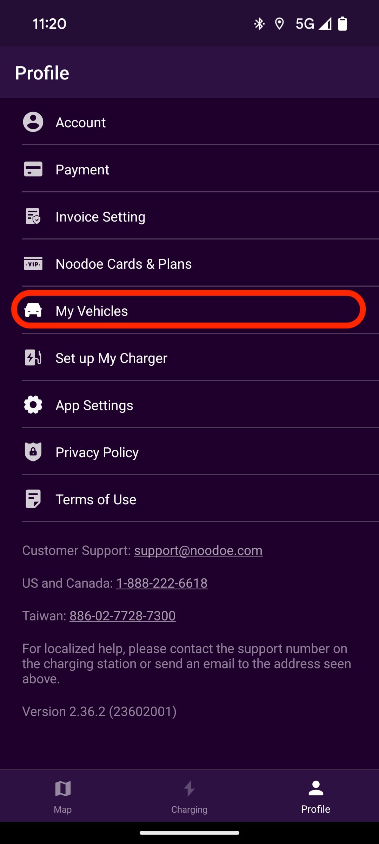Tap the charger station icon
379x844 pixels.
pyautogui.click(x=33, y=358)
